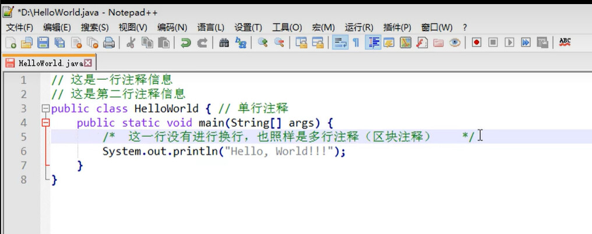This screenshot has height=234, width=592.
Task: Toggle the indent guide toolbar button
Action: coord(373,42)
